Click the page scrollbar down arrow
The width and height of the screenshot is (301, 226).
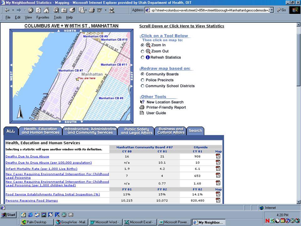(x=298, y=202)
